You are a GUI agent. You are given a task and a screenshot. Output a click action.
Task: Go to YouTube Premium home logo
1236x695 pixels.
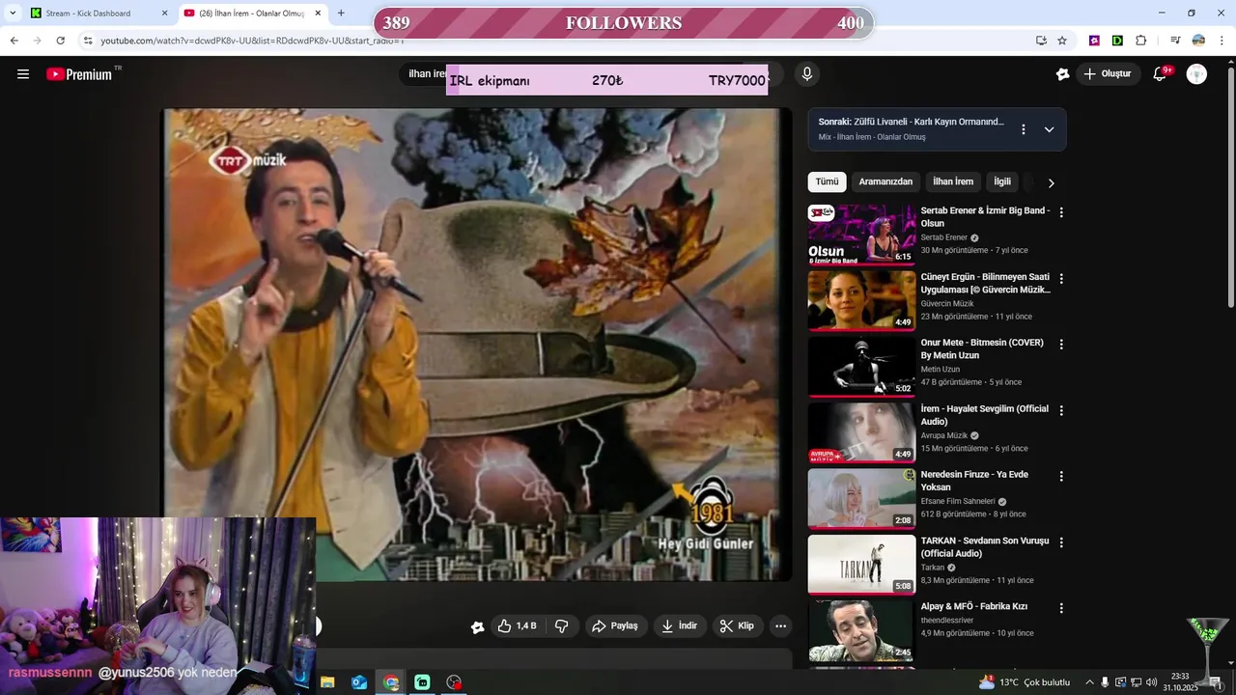(x=79, y=74)
